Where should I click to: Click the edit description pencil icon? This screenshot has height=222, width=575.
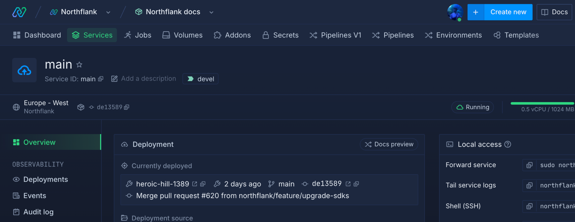click(114, 79)
